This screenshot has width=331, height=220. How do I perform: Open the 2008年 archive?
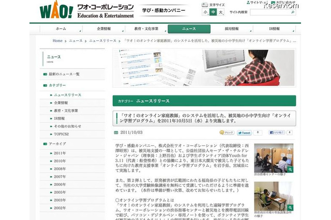coord(60,169)
